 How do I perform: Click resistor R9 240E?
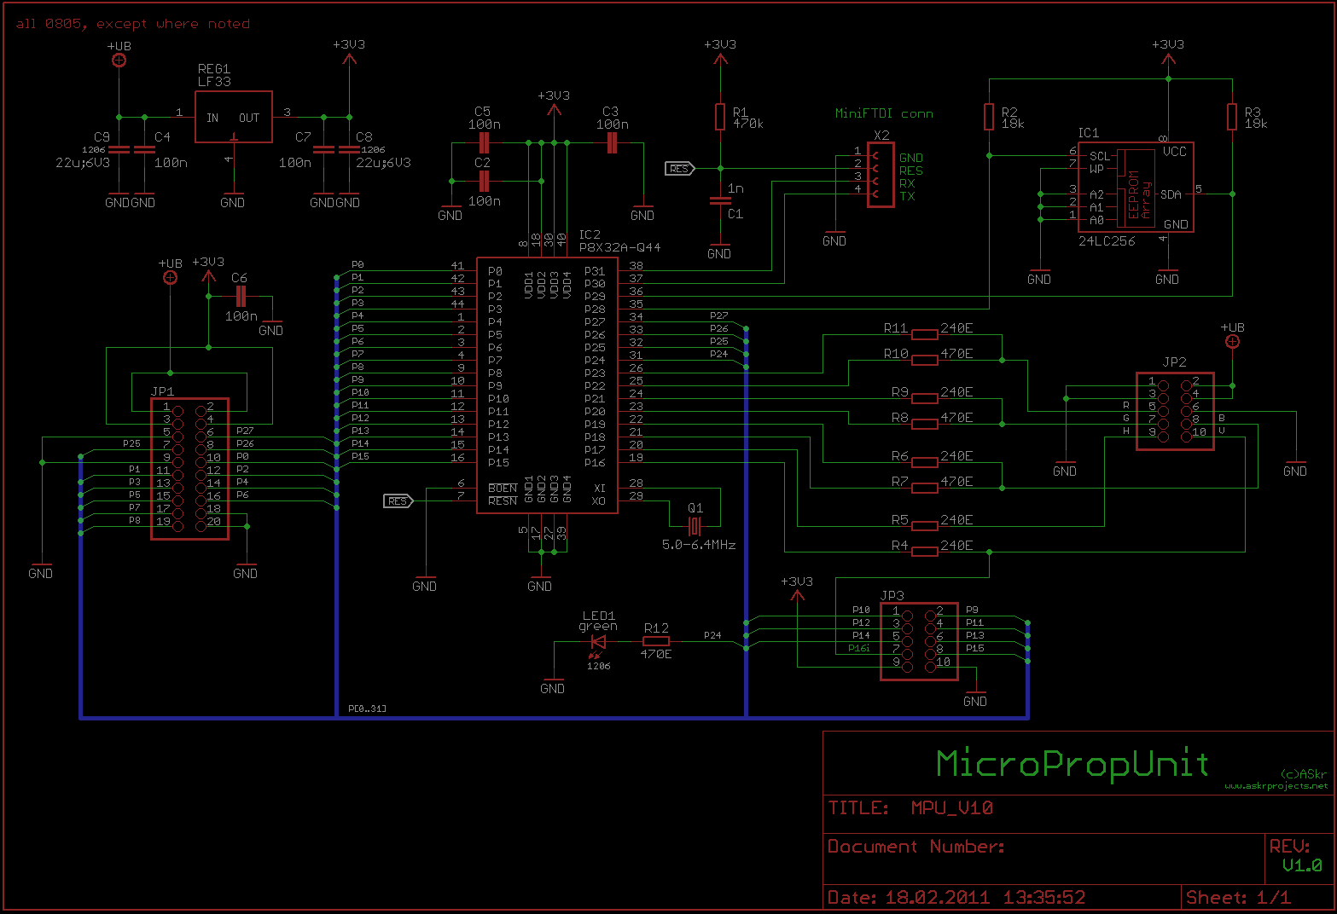(x=925, y=398)
